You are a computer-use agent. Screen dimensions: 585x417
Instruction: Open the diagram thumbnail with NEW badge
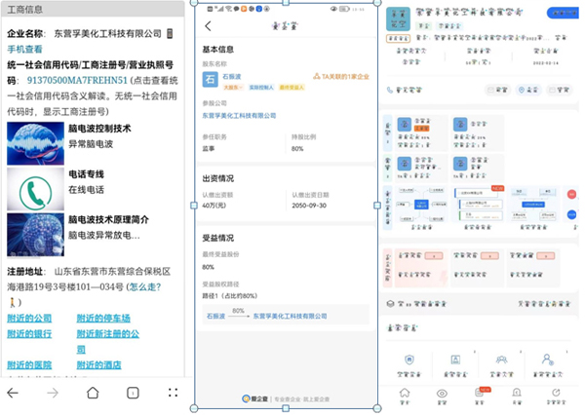point(478,207)
